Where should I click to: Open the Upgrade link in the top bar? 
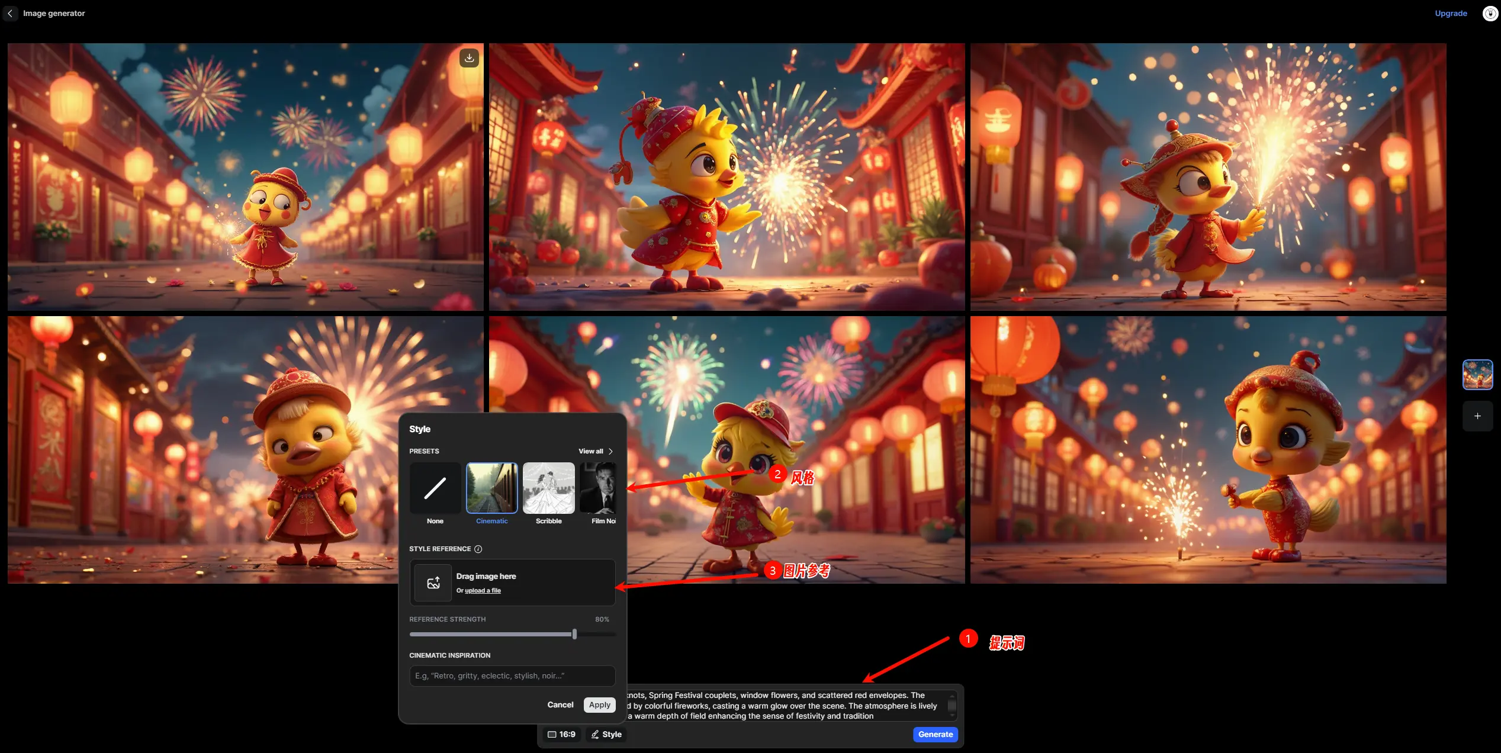click(1451, 13)
